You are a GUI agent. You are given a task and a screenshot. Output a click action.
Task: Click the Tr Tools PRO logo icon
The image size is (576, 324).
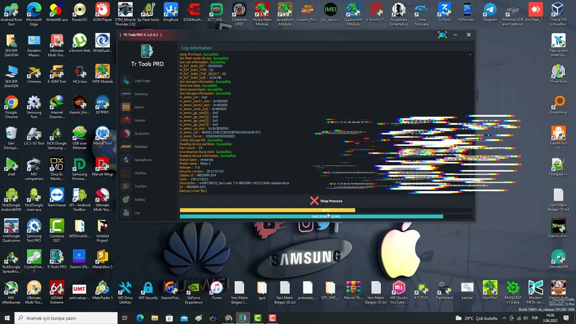tap(147, 51)
